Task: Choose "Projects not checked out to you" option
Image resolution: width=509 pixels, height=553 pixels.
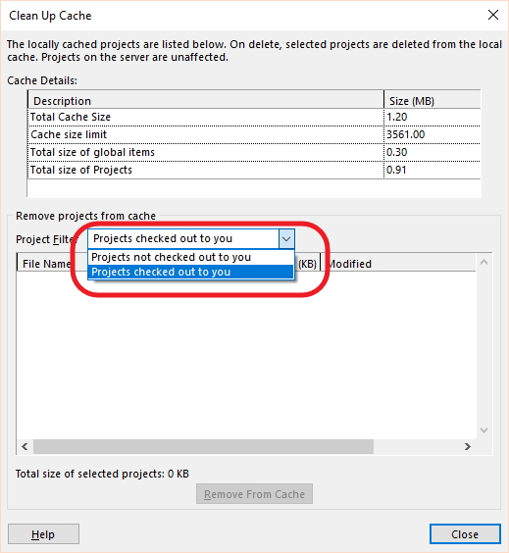Action: click(190, 257)
